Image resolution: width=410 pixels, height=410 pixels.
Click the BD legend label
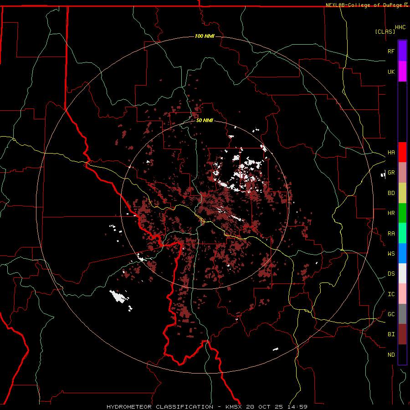pyautogui.click(x=391, y=193)
